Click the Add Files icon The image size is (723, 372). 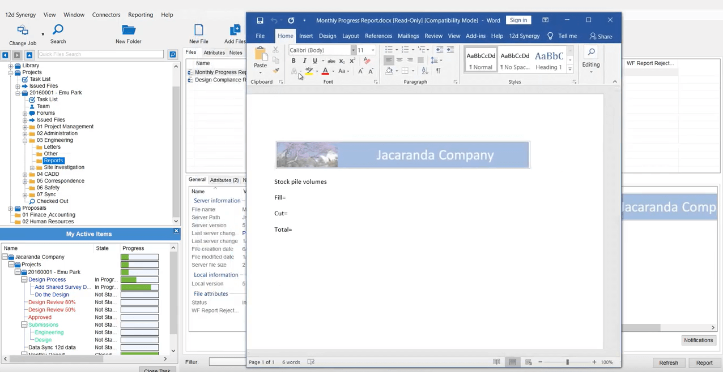tap(235, 31)
